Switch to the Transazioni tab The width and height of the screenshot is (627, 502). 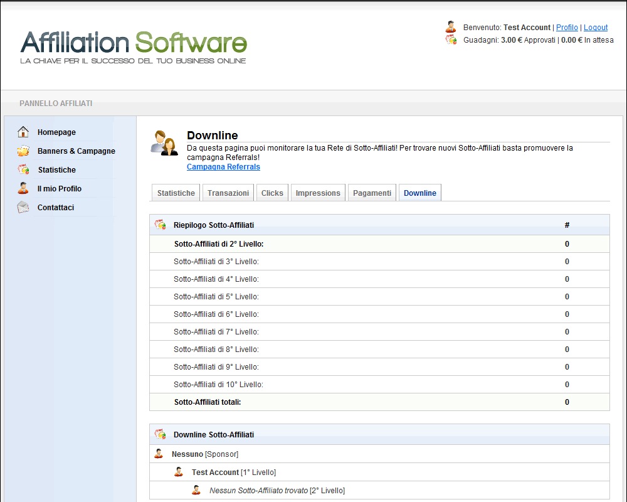[228, 193]
